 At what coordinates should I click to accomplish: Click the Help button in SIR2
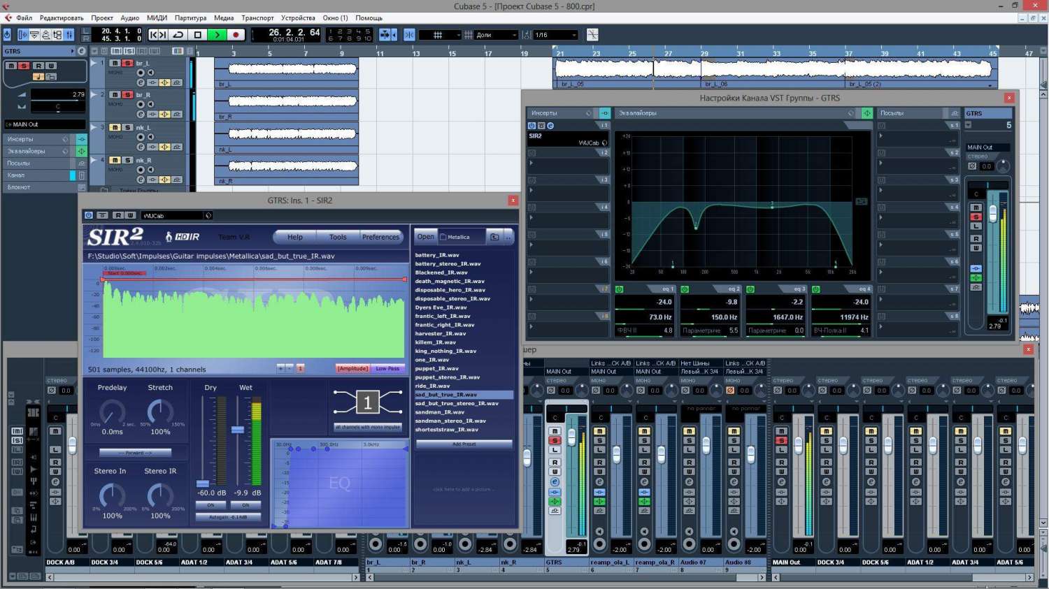tap(295, 237)
